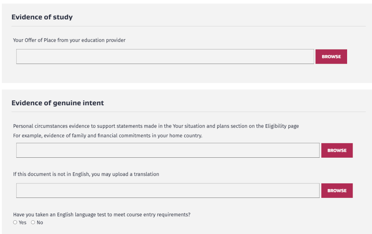This screenshot has width=372, height=234.
Task: Click the "If this document is not in English" label
Action: tap(86, 174)
